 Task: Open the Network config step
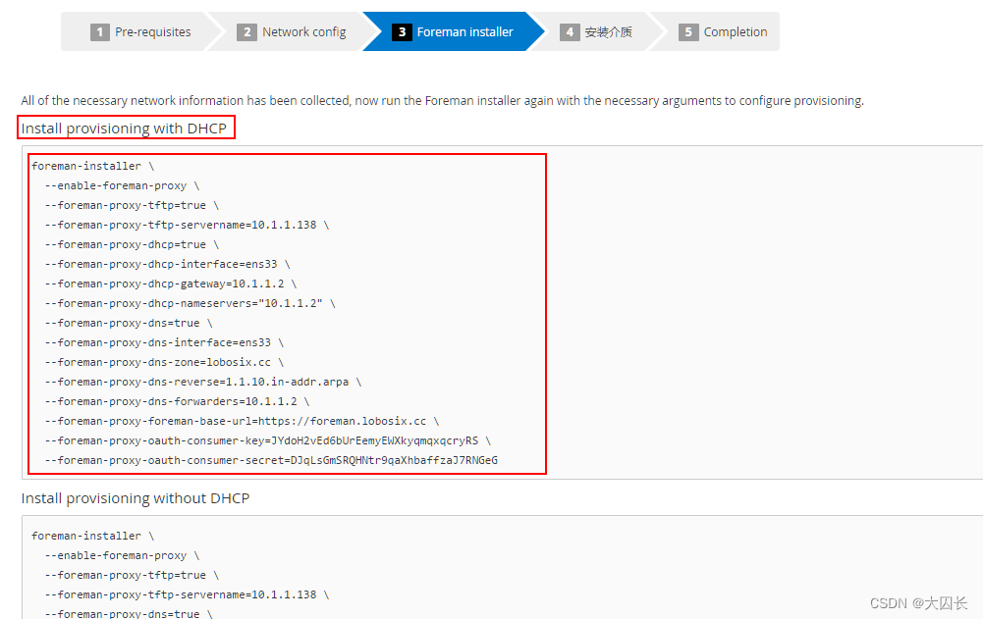coord(292,32)
